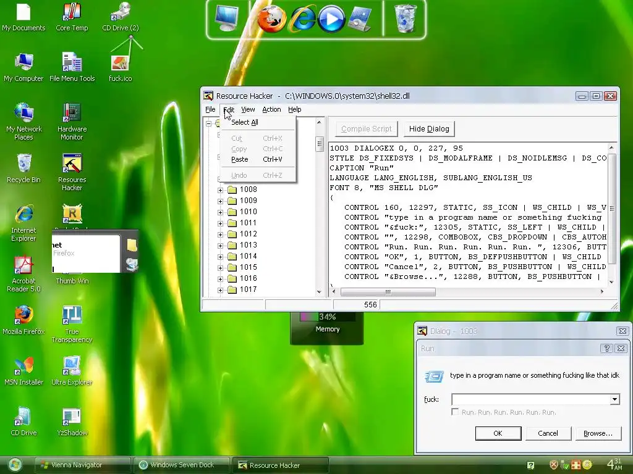Image resolution: width=633 pixels, height=474 pixels.
Task: Expand the 1015 folder node
Action: (x=220, y=268)
